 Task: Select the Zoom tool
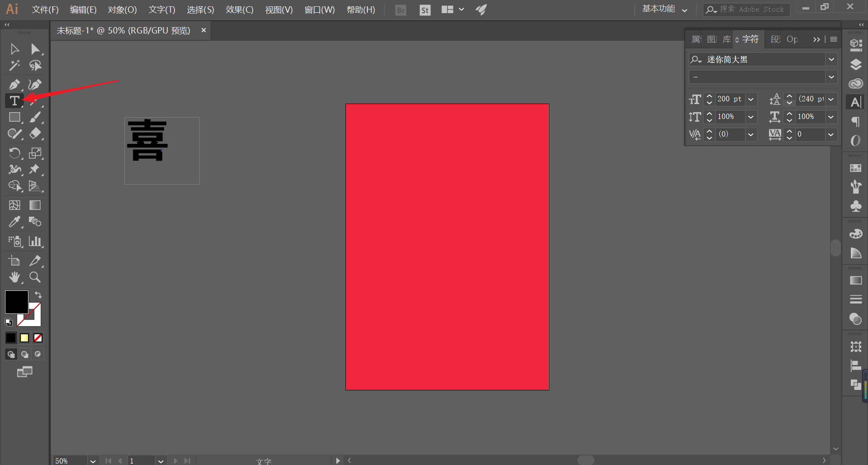click(x=35, y=277)
